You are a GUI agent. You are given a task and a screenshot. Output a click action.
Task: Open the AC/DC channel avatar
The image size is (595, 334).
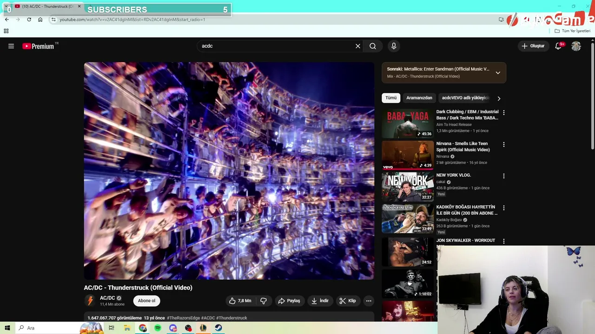pos(90,301)
